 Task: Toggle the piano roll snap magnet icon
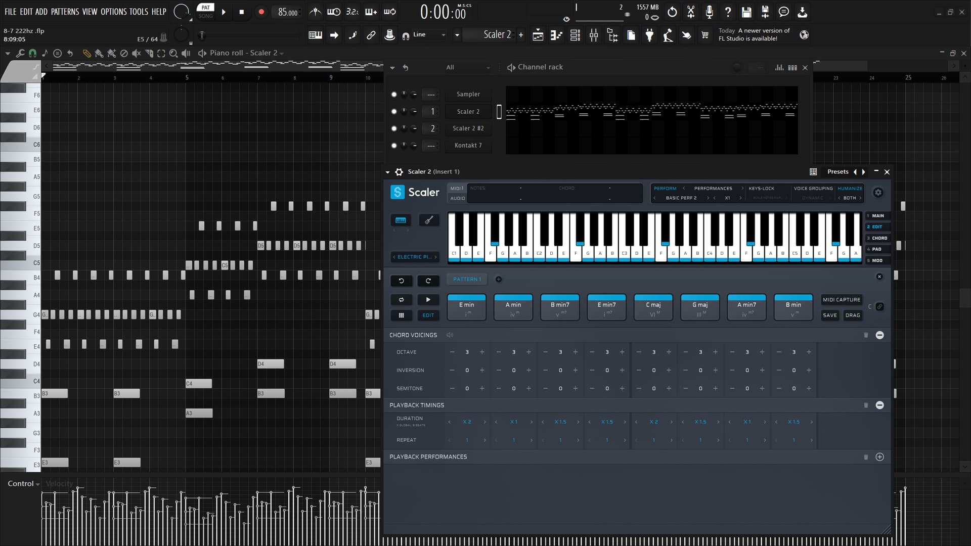pyautogui.click(x=32, y=53)
